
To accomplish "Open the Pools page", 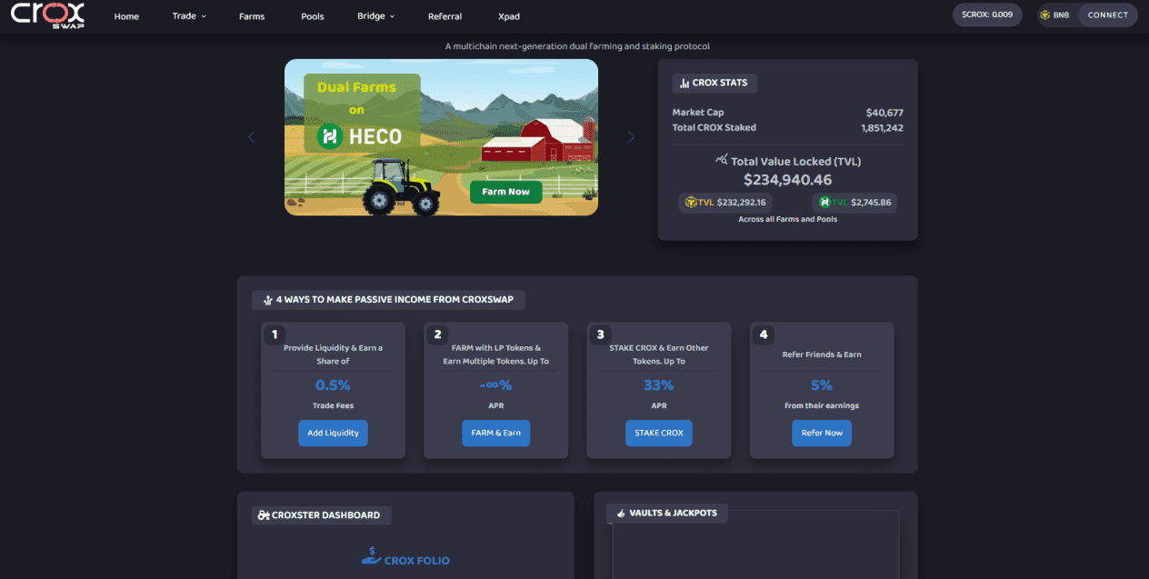I will tap(313, 16).
